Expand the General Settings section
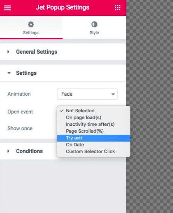 63,52
